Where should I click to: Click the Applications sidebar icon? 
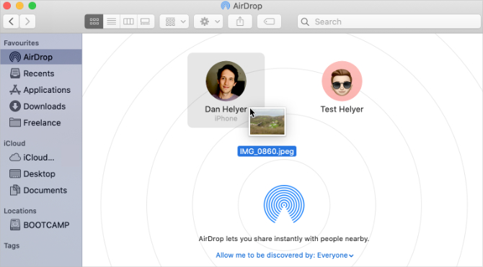(15, 90)
